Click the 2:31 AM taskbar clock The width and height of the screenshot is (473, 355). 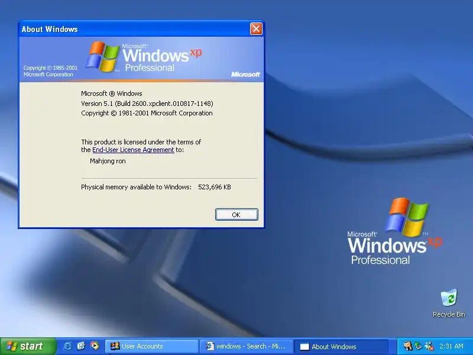coord(451,346)
